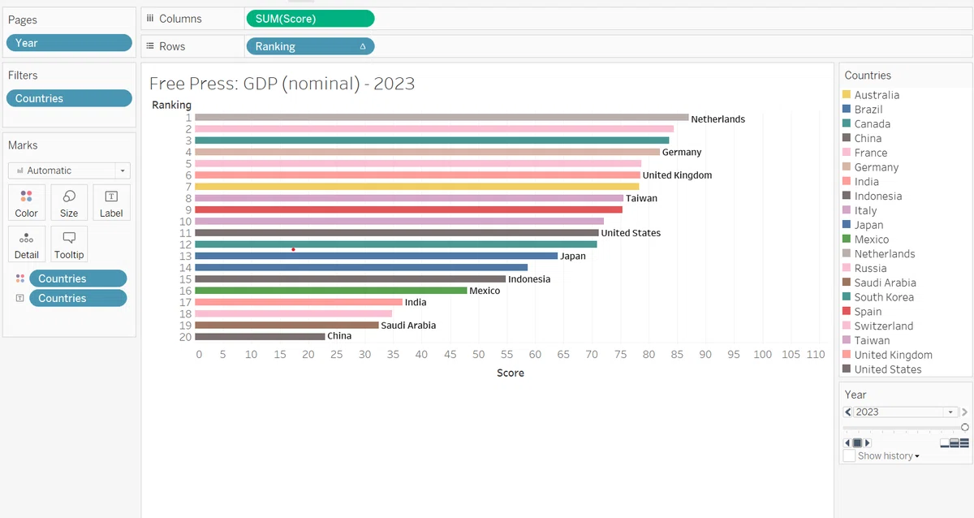Select the Ranking pill in Rows
This screenshot has height=518, width=974.
[x=310, y=46]
